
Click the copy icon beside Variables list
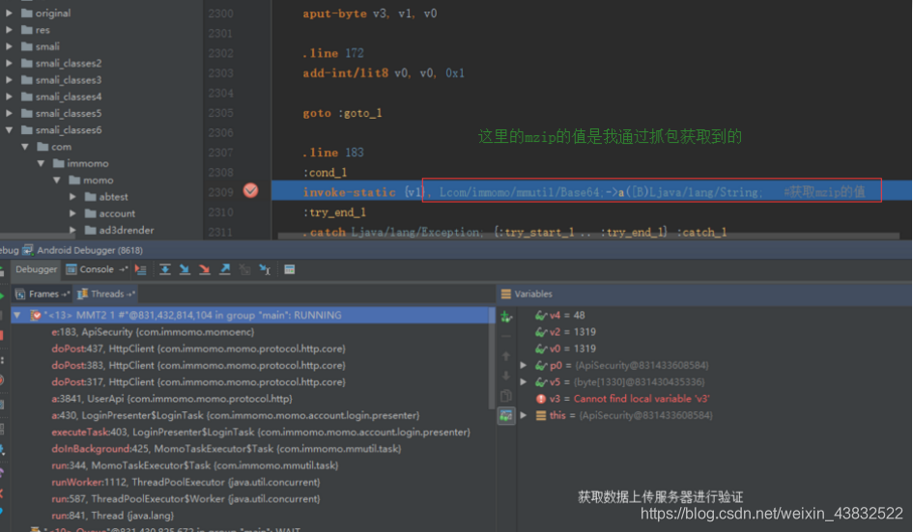tap(506, 396)
